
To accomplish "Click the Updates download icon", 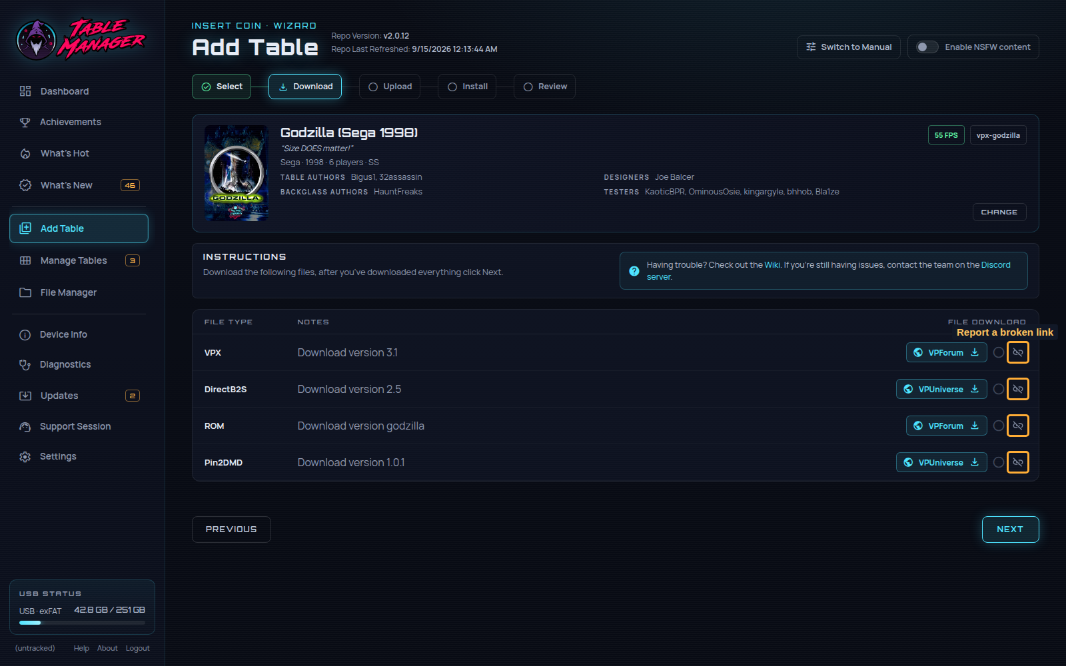I will 25,396.
